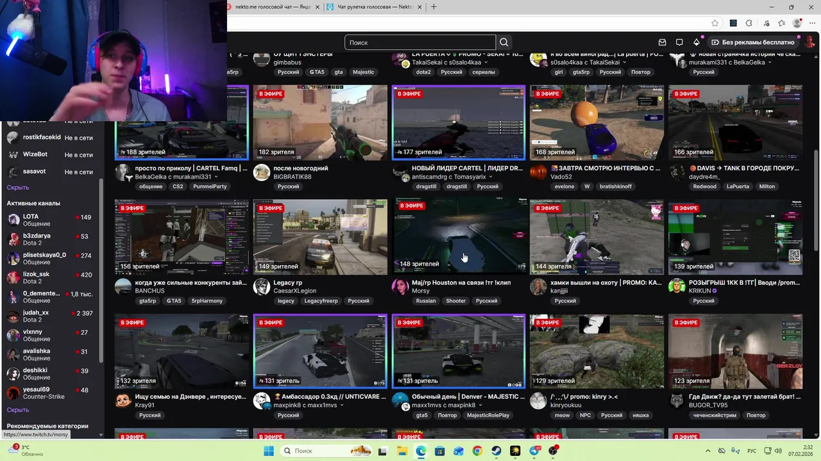Open KRIKUN channel avatar

(677, 286)
